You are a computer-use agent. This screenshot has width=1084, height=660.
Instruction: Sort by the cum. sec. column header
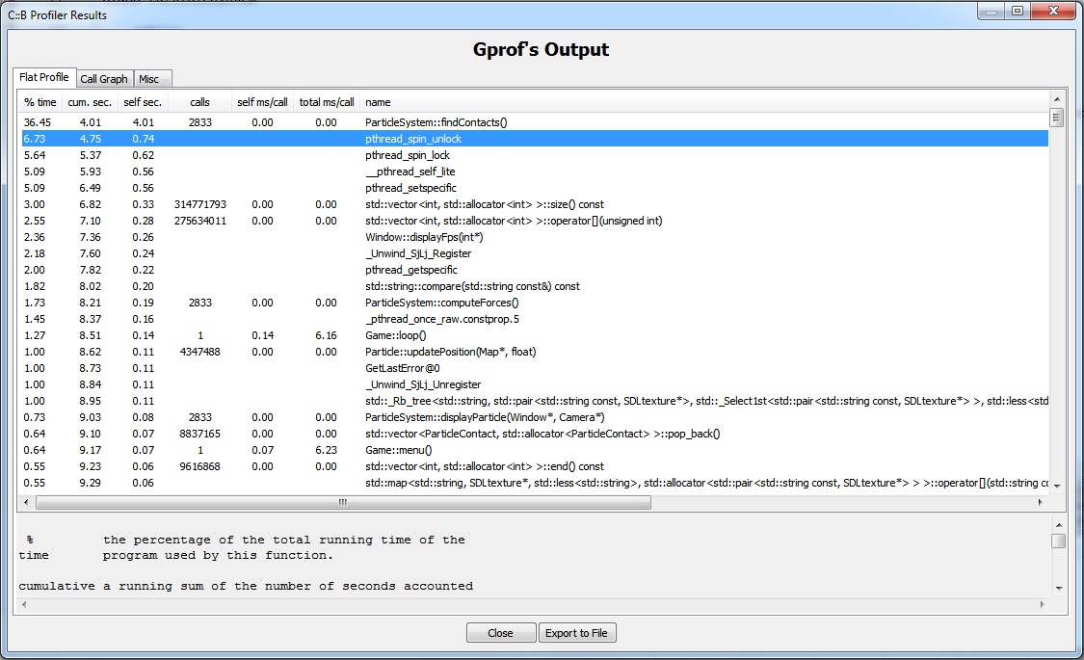[x=90, y=102]
